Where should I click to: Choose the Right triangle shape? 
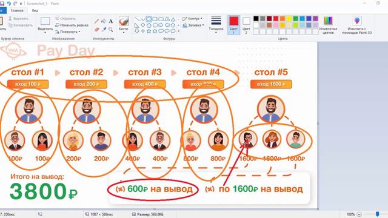click(137, 25)
